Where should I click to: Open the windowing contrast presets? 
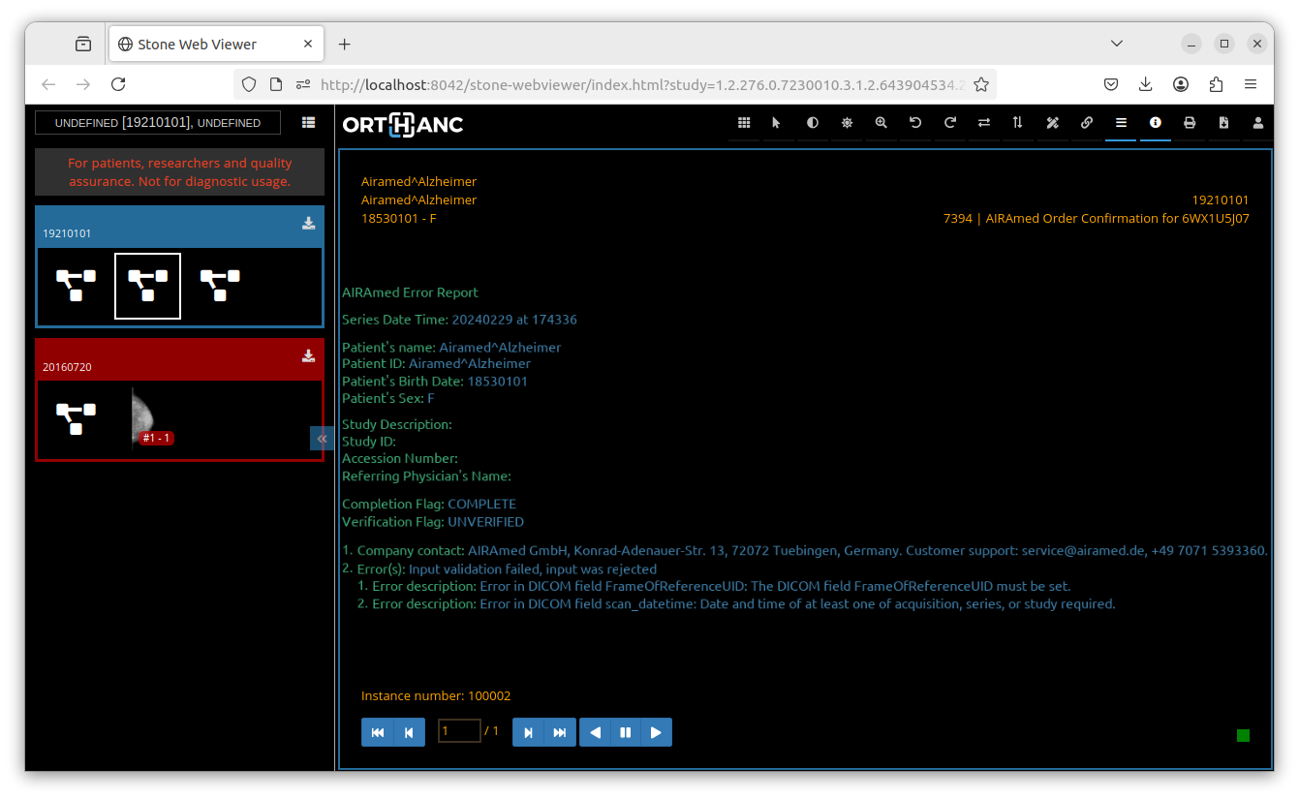tap(812, 123)
